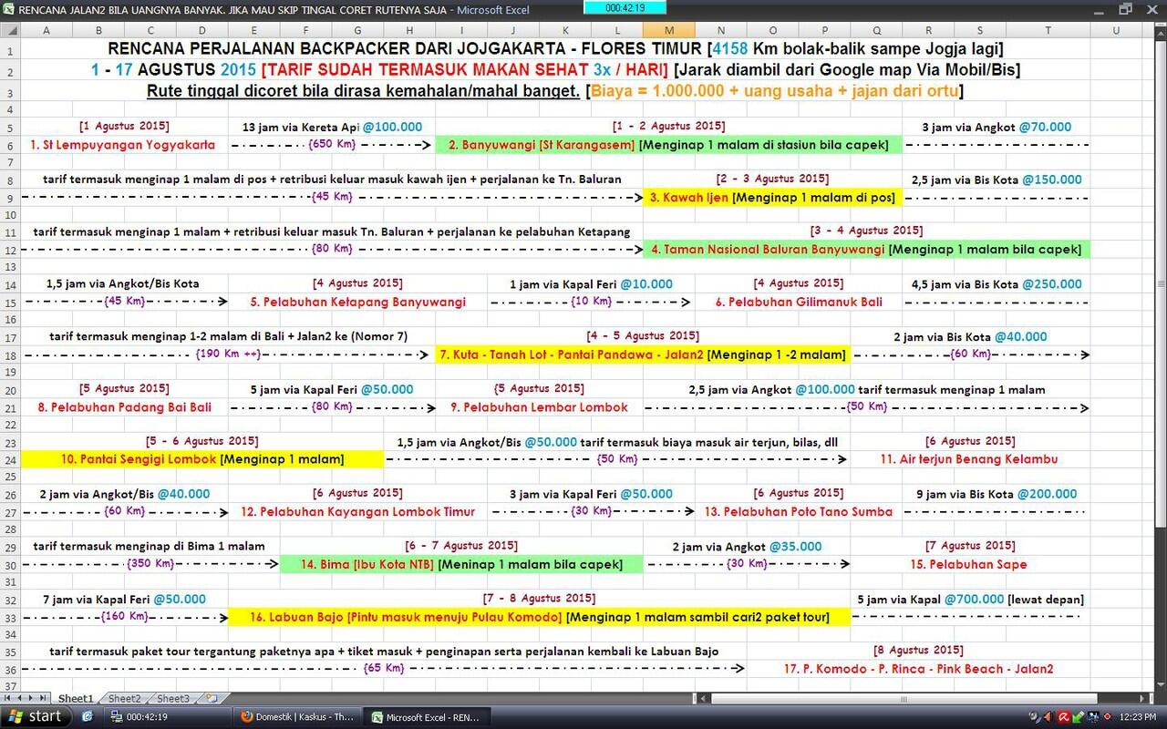The height and width of the screenshot is (729, 1167).
Task: Click '9 jam via Bis Kota @200.000' text
Action: (x=997, y=495)
